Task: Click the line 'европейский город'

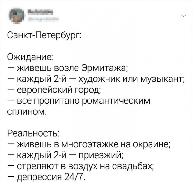Action: [59, 90]
